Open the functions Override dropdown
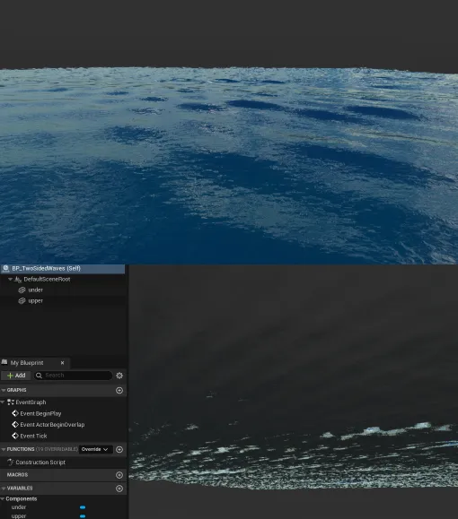Screen dimensions: 458x519 pyautogui.click(x=95, y=449)
